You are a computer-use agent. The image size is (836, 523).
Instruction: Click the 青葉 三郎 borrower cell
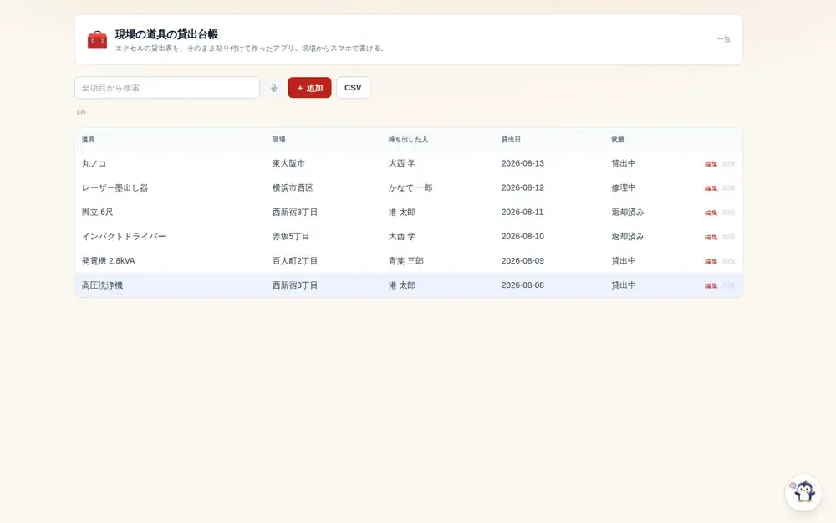click(405, 261)
